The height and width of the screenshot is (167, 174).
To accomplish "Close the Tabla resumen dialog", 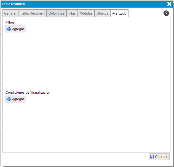I will tap(169, 4).
